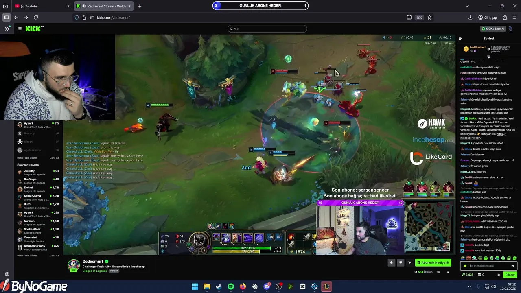Bookmark page with star icon

[x=429, y=17]
